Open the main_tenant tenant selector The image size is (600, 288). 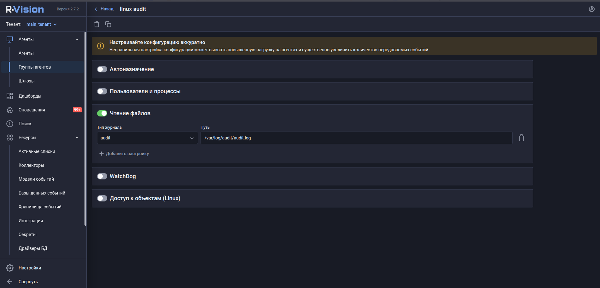point(42,24)
